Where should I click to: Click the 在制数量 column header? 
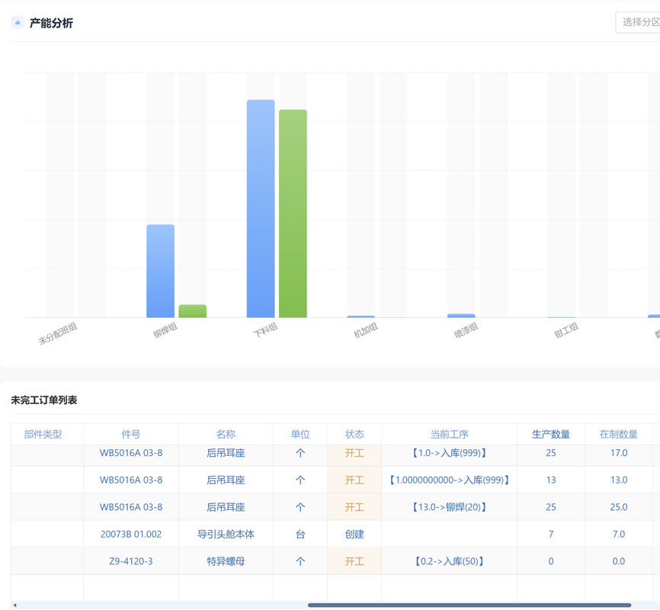[618, 435]
